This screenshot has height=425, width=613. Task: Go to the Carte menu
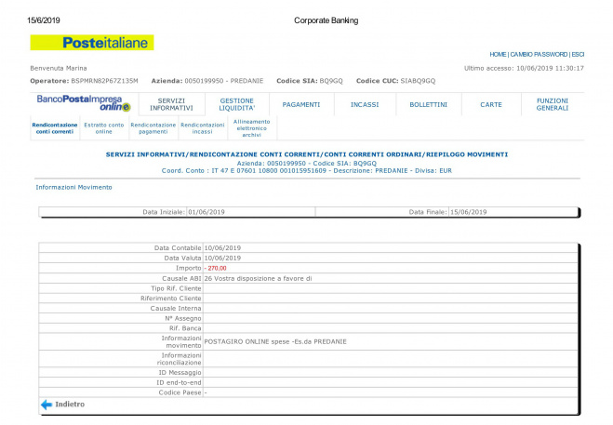tap(490, 104)
